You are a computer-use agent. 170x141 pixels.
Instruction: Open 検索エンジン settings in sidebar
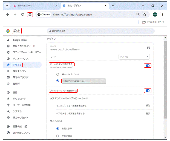click(21, 71)
